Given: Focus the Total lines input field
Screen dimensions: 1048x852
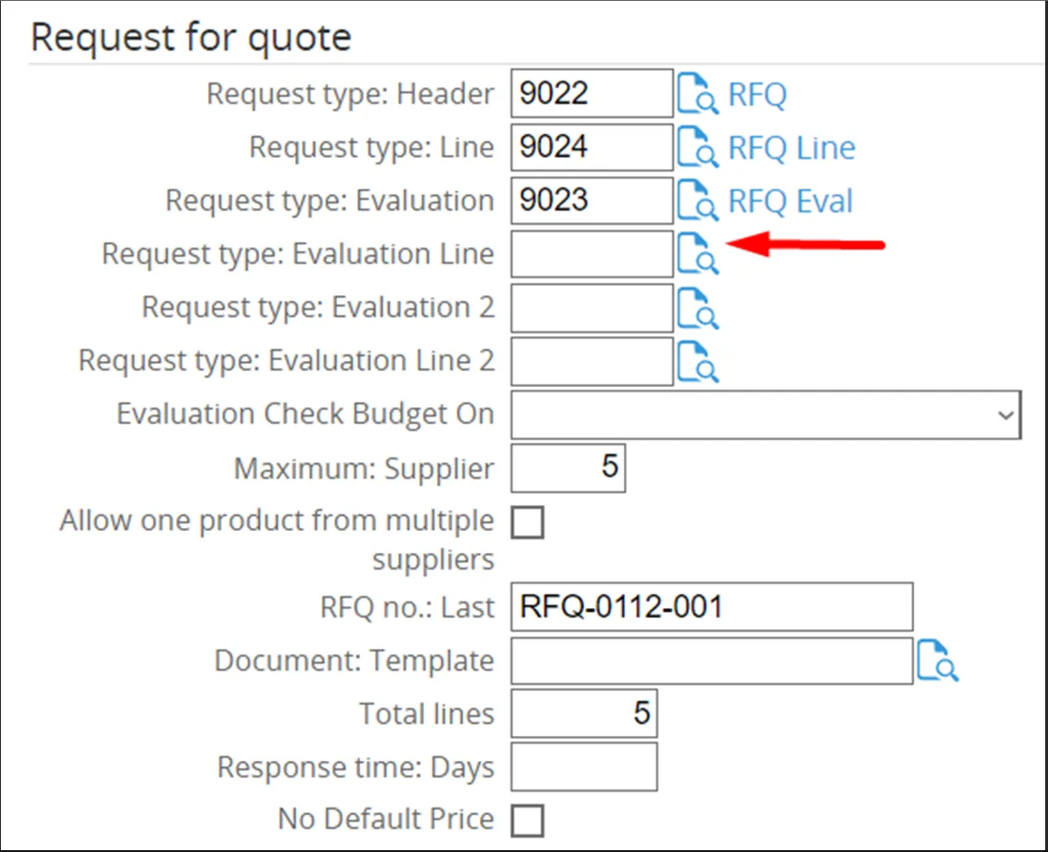Looking at the screenshot, I should click(584, 715).
